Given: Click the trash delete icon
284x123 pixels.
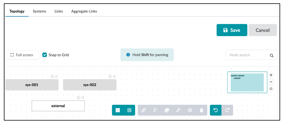Looking at the screenshot, I should 201,110.
